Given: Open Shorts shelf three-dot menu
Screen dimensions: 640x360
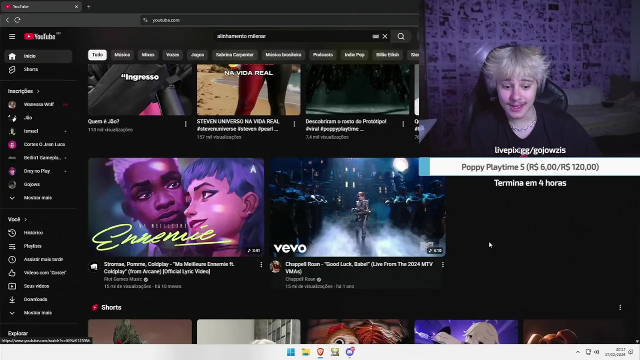Looking at the screenshot, I should point(620,307).
